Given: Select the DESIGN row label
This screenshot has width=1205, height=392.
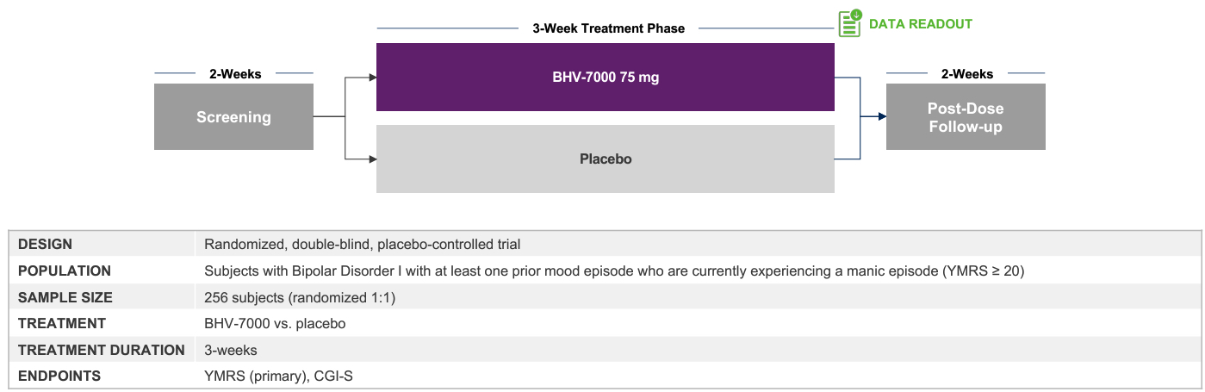Looking at the screenshot, I should pos(45,245).
